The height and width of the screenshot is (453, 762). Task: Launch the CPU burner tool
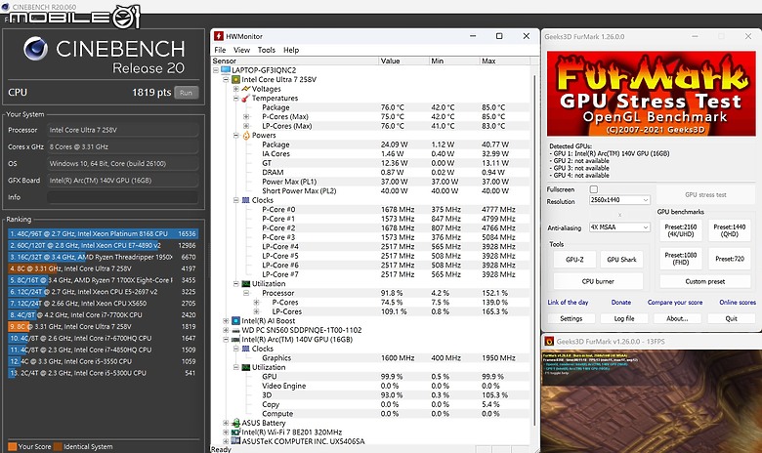598,281
